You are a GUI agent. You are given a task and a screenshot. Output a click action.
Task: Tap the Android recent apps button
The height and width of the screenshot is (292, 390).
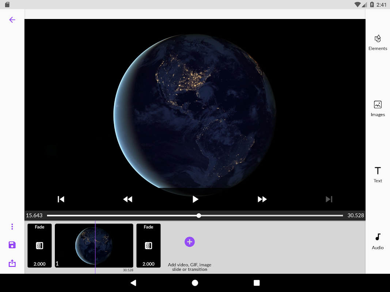point(257,283)
